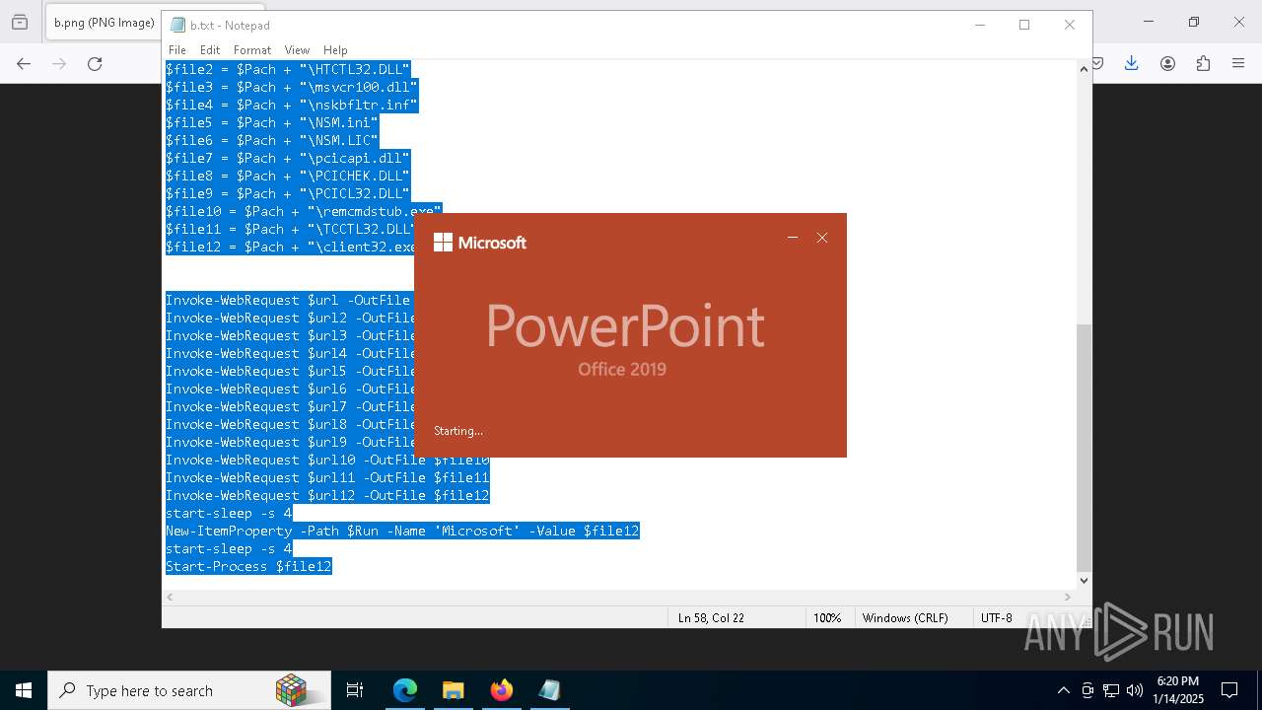1262x710 pixels.
Task: Click the Invoke-WebRequest $url12 line
Action: point(327,495)
